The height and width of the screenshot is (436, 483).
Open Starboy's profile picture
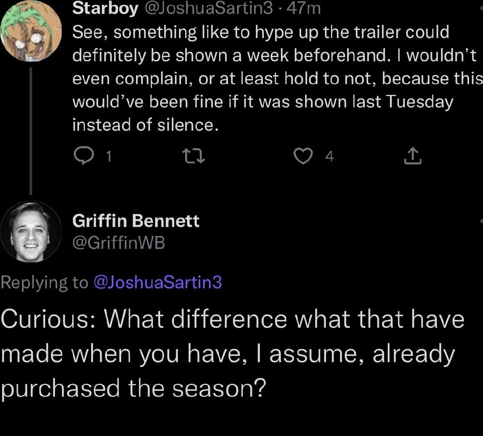(31, 31)
